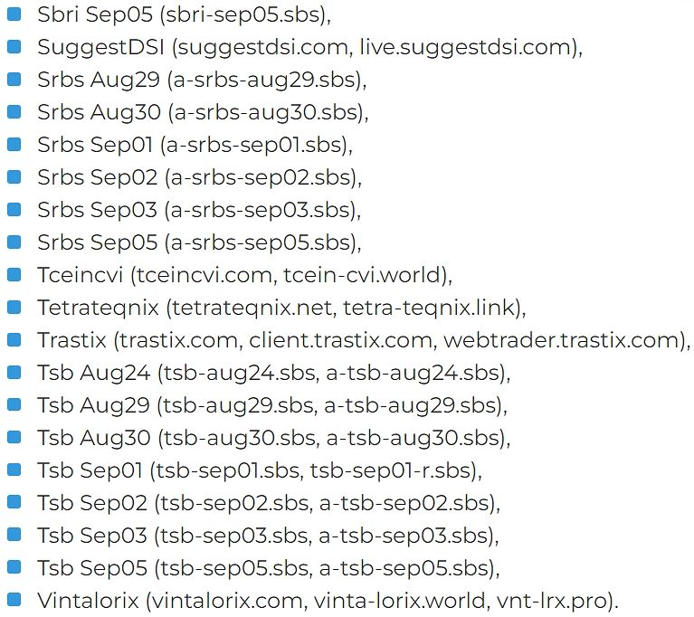The width and height of the screenshot is (694, 617).
Task: Click the square bullet beside Srbs Sep01
Action: [x=14, y=144]
